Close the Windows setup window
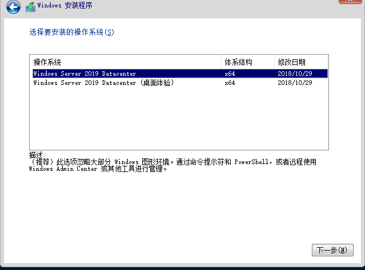Screen dimensions: 365x270 (x=350, y=1)
